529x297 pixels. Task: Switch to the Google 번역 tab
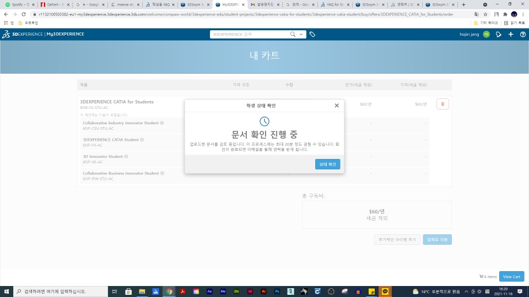[x=300, y=5]
